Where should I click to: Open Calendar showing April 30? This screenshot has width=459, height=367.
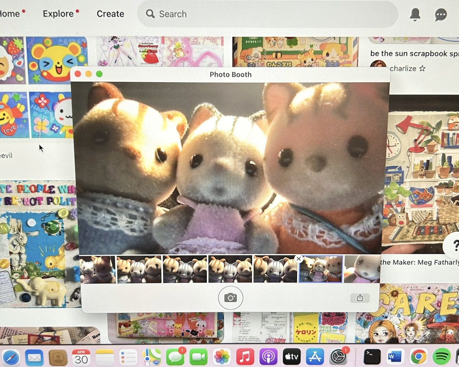coord(81,357)
